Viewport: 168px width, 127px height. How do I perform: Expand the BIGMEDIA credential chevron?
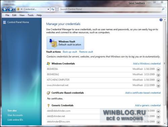click(158, 69)
